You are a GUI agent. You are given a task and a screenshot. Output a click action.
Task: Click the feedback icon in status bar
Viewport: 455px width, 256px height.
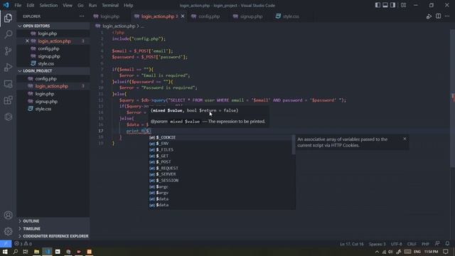(437, 243)
